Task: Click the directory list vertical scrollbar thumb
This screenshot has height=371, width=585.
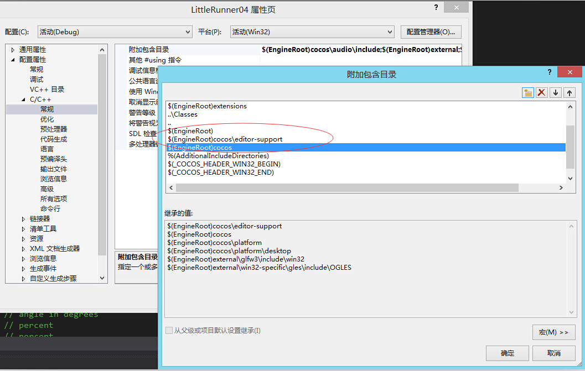Action: (x=570, y=147)
